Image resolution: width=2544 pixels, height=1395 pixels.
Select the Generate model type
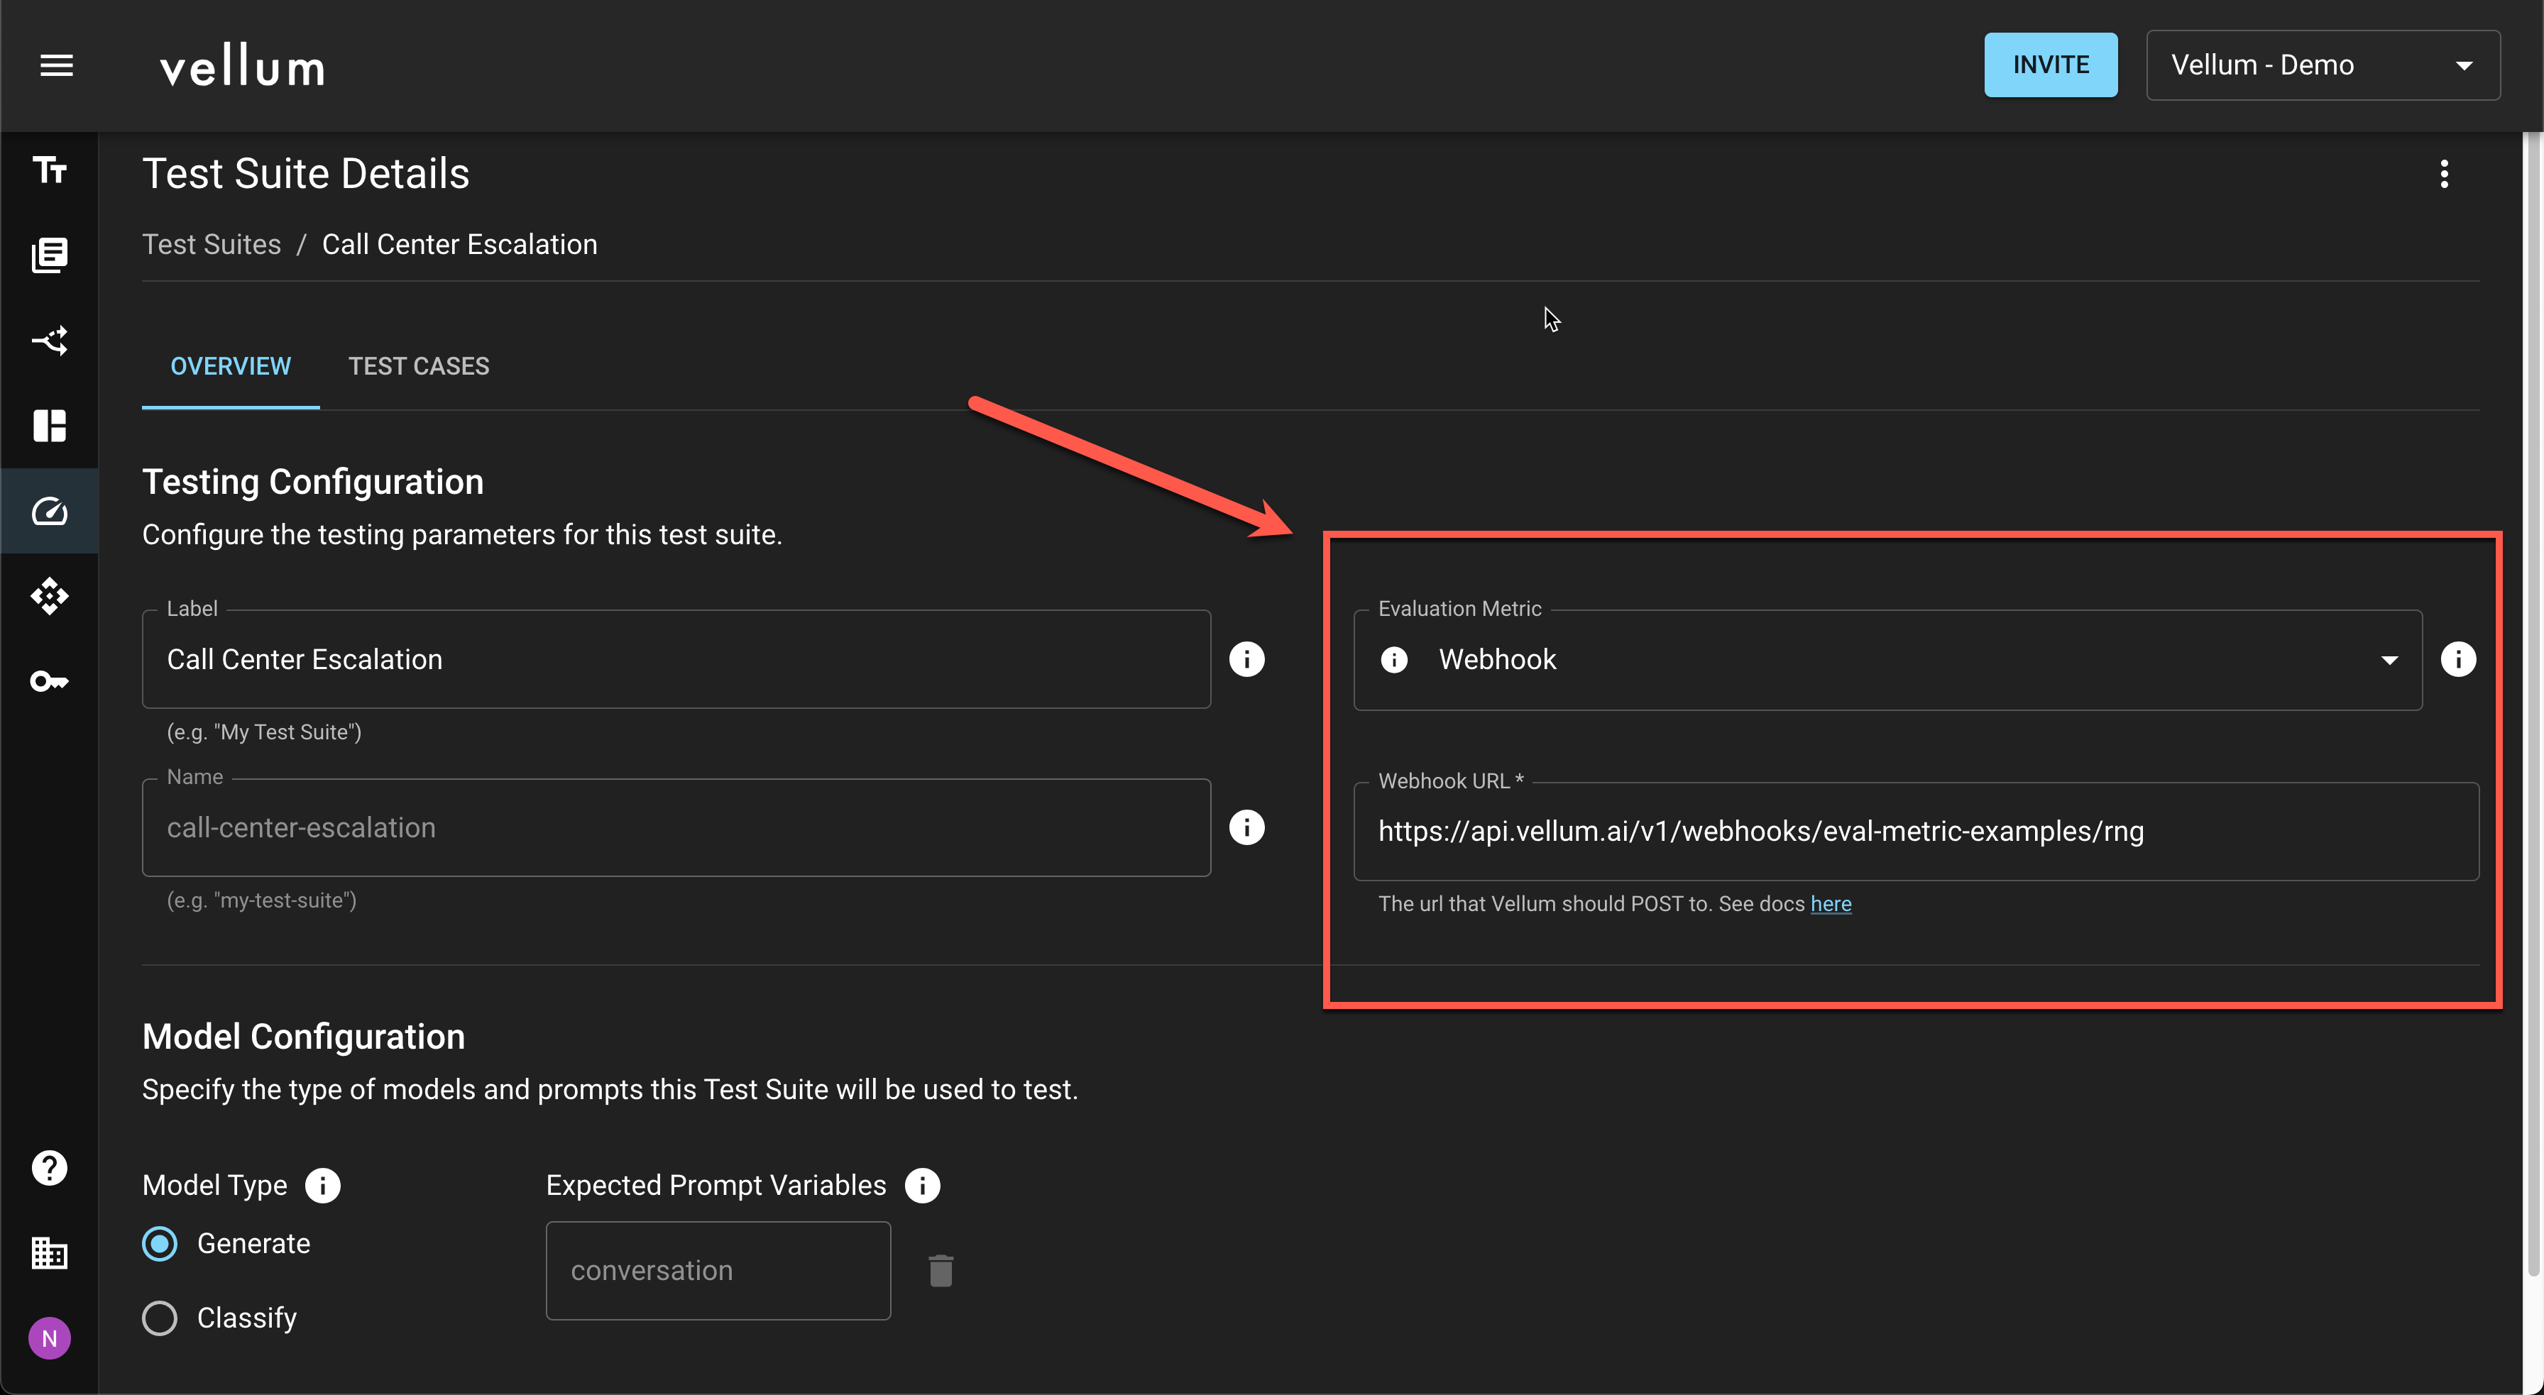point(160,1243)
